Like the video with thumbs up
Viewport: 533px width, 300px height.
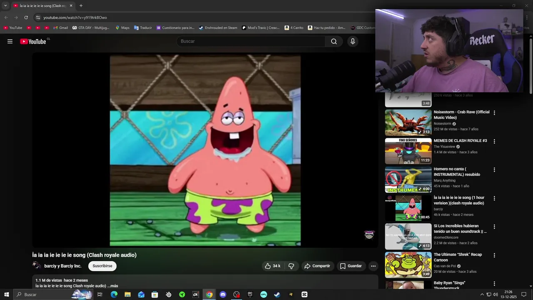(x=272, y=266)
